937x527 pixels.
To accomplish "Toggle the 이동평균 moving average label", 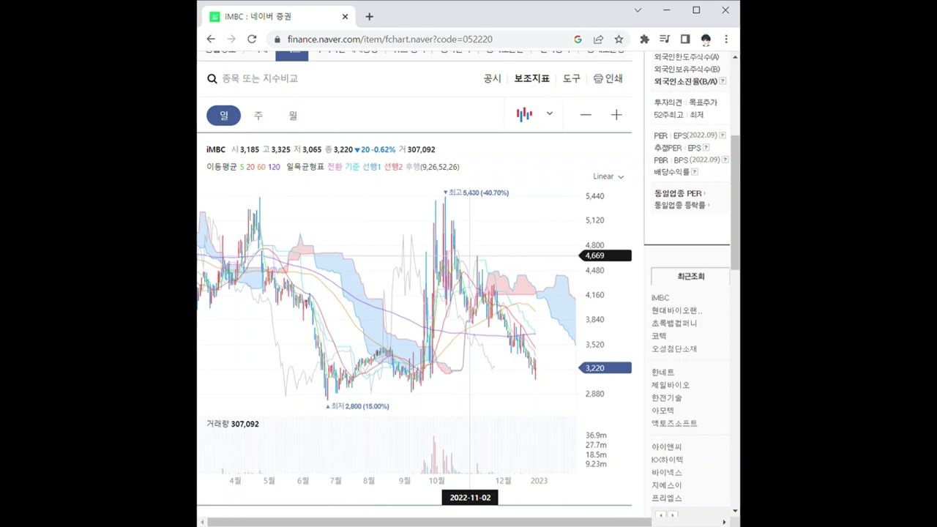I will coord(222,167).
